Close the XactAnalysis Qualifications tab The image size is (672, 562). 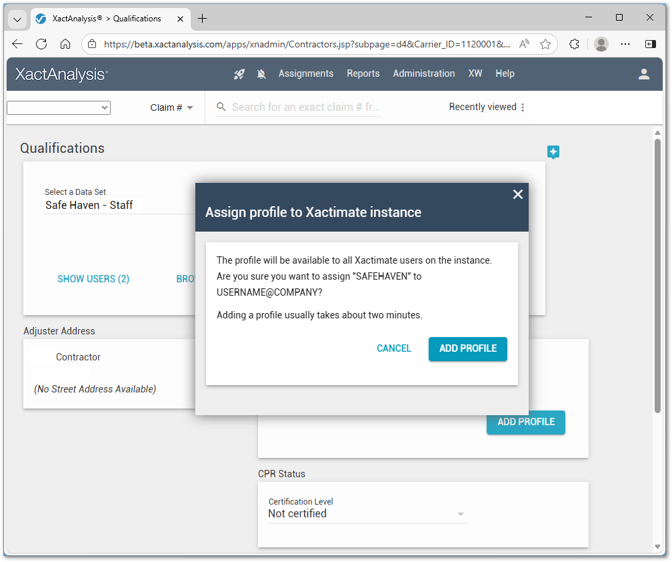coord(181,19)
